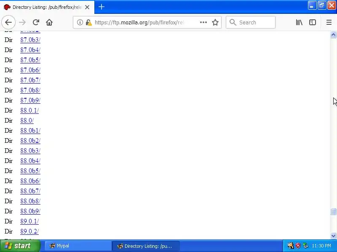Open the Windows start menu
Viewport: 337px width, 252px height.
(20, 246)
